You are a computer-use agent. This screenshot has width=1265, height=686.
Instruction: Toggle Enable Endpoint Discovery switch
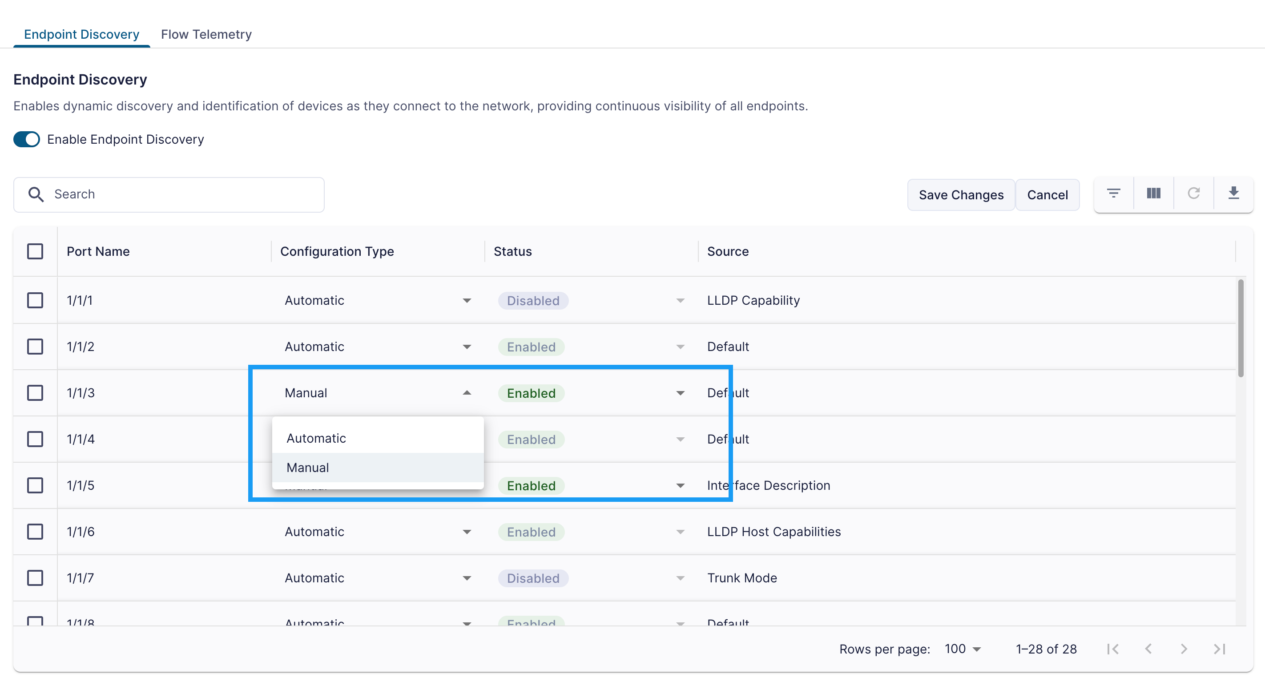tap(27, 139)
